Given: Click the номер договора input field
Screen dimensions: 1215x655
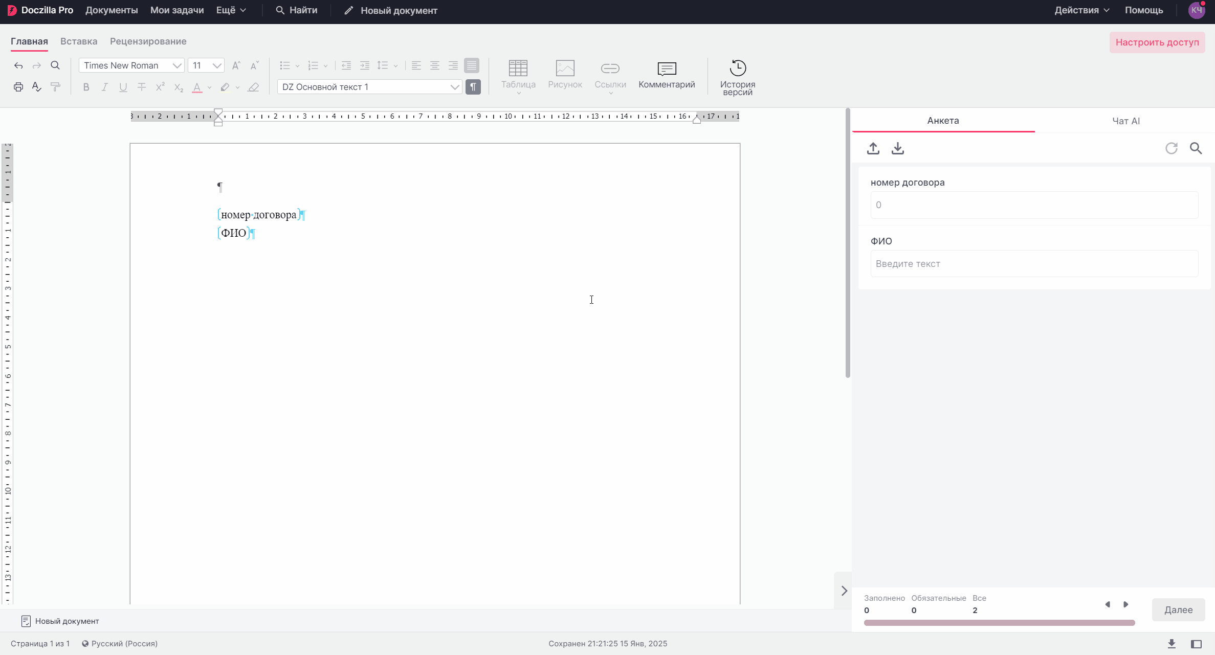Looking at the screenshot, I should pyautogui.click(x=1034, y=205).
